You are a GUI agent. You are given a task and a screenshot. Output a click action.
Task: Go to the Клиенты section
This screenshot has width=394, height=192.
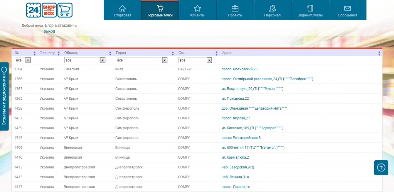197,10
